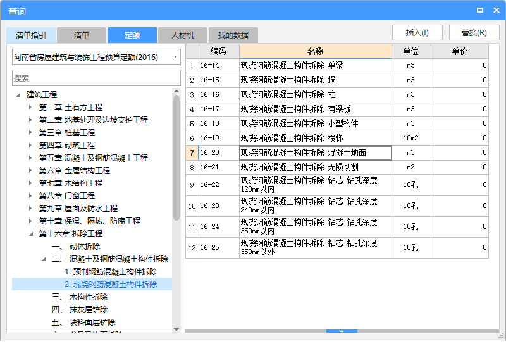This screenshot has width=506, height=342.
Task: Click tree scrollbar down arrow
Action: point(176,329)
